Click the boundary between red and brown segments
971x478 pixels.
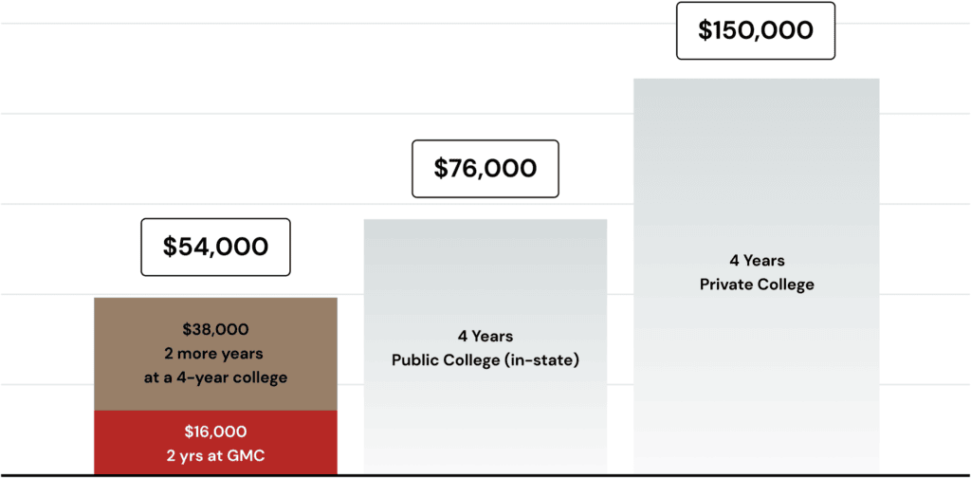215,411
